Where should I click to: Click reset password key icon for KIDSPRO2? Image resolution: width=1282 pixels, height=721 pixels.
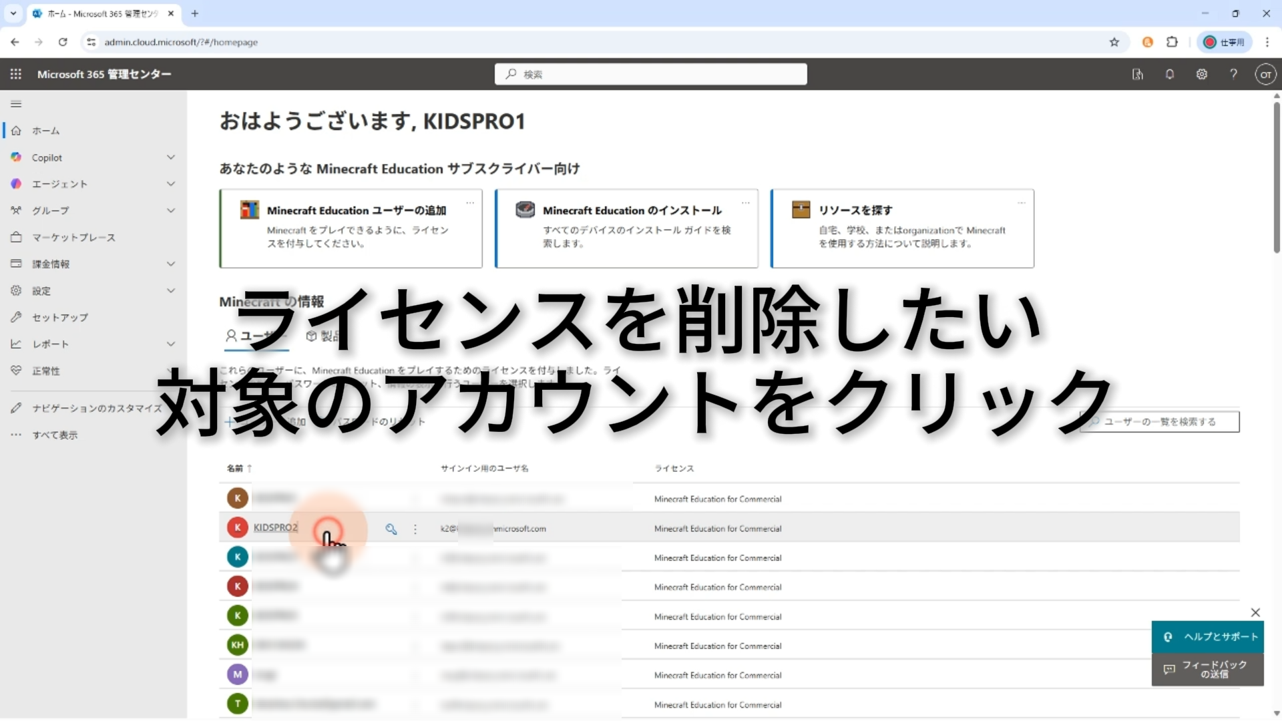point(391,529)
